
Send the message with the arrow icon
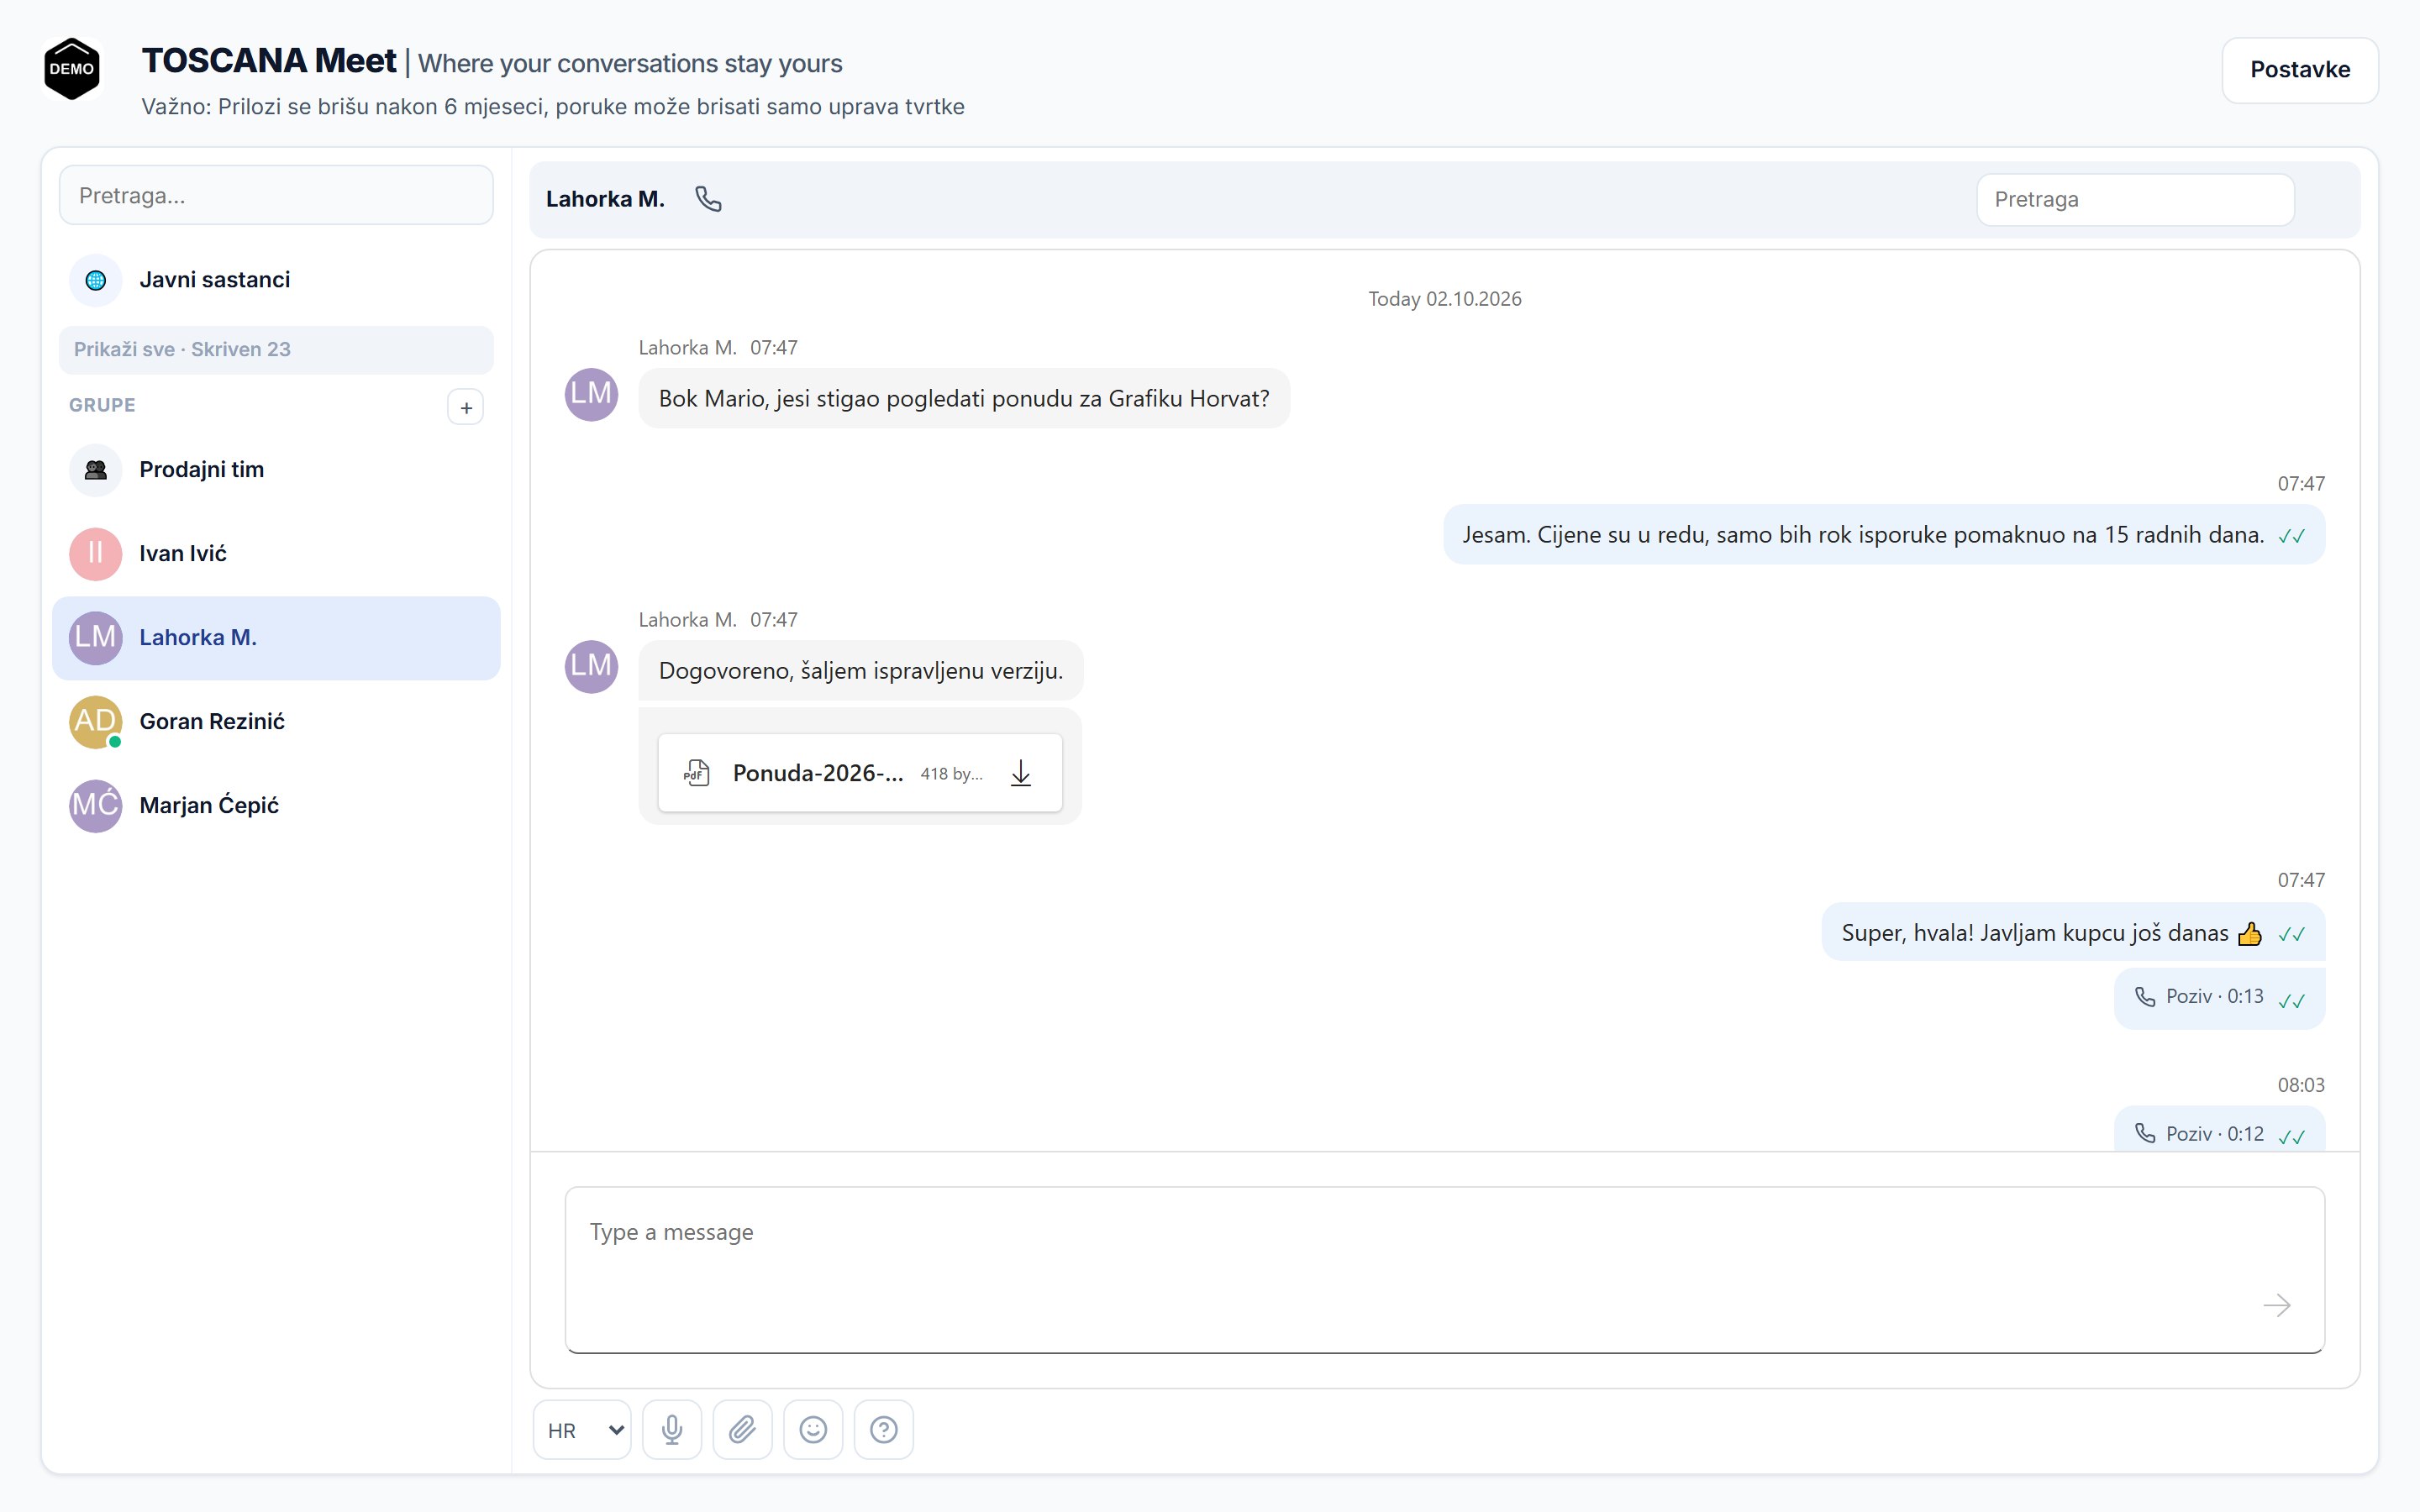pos(2277,1305)
